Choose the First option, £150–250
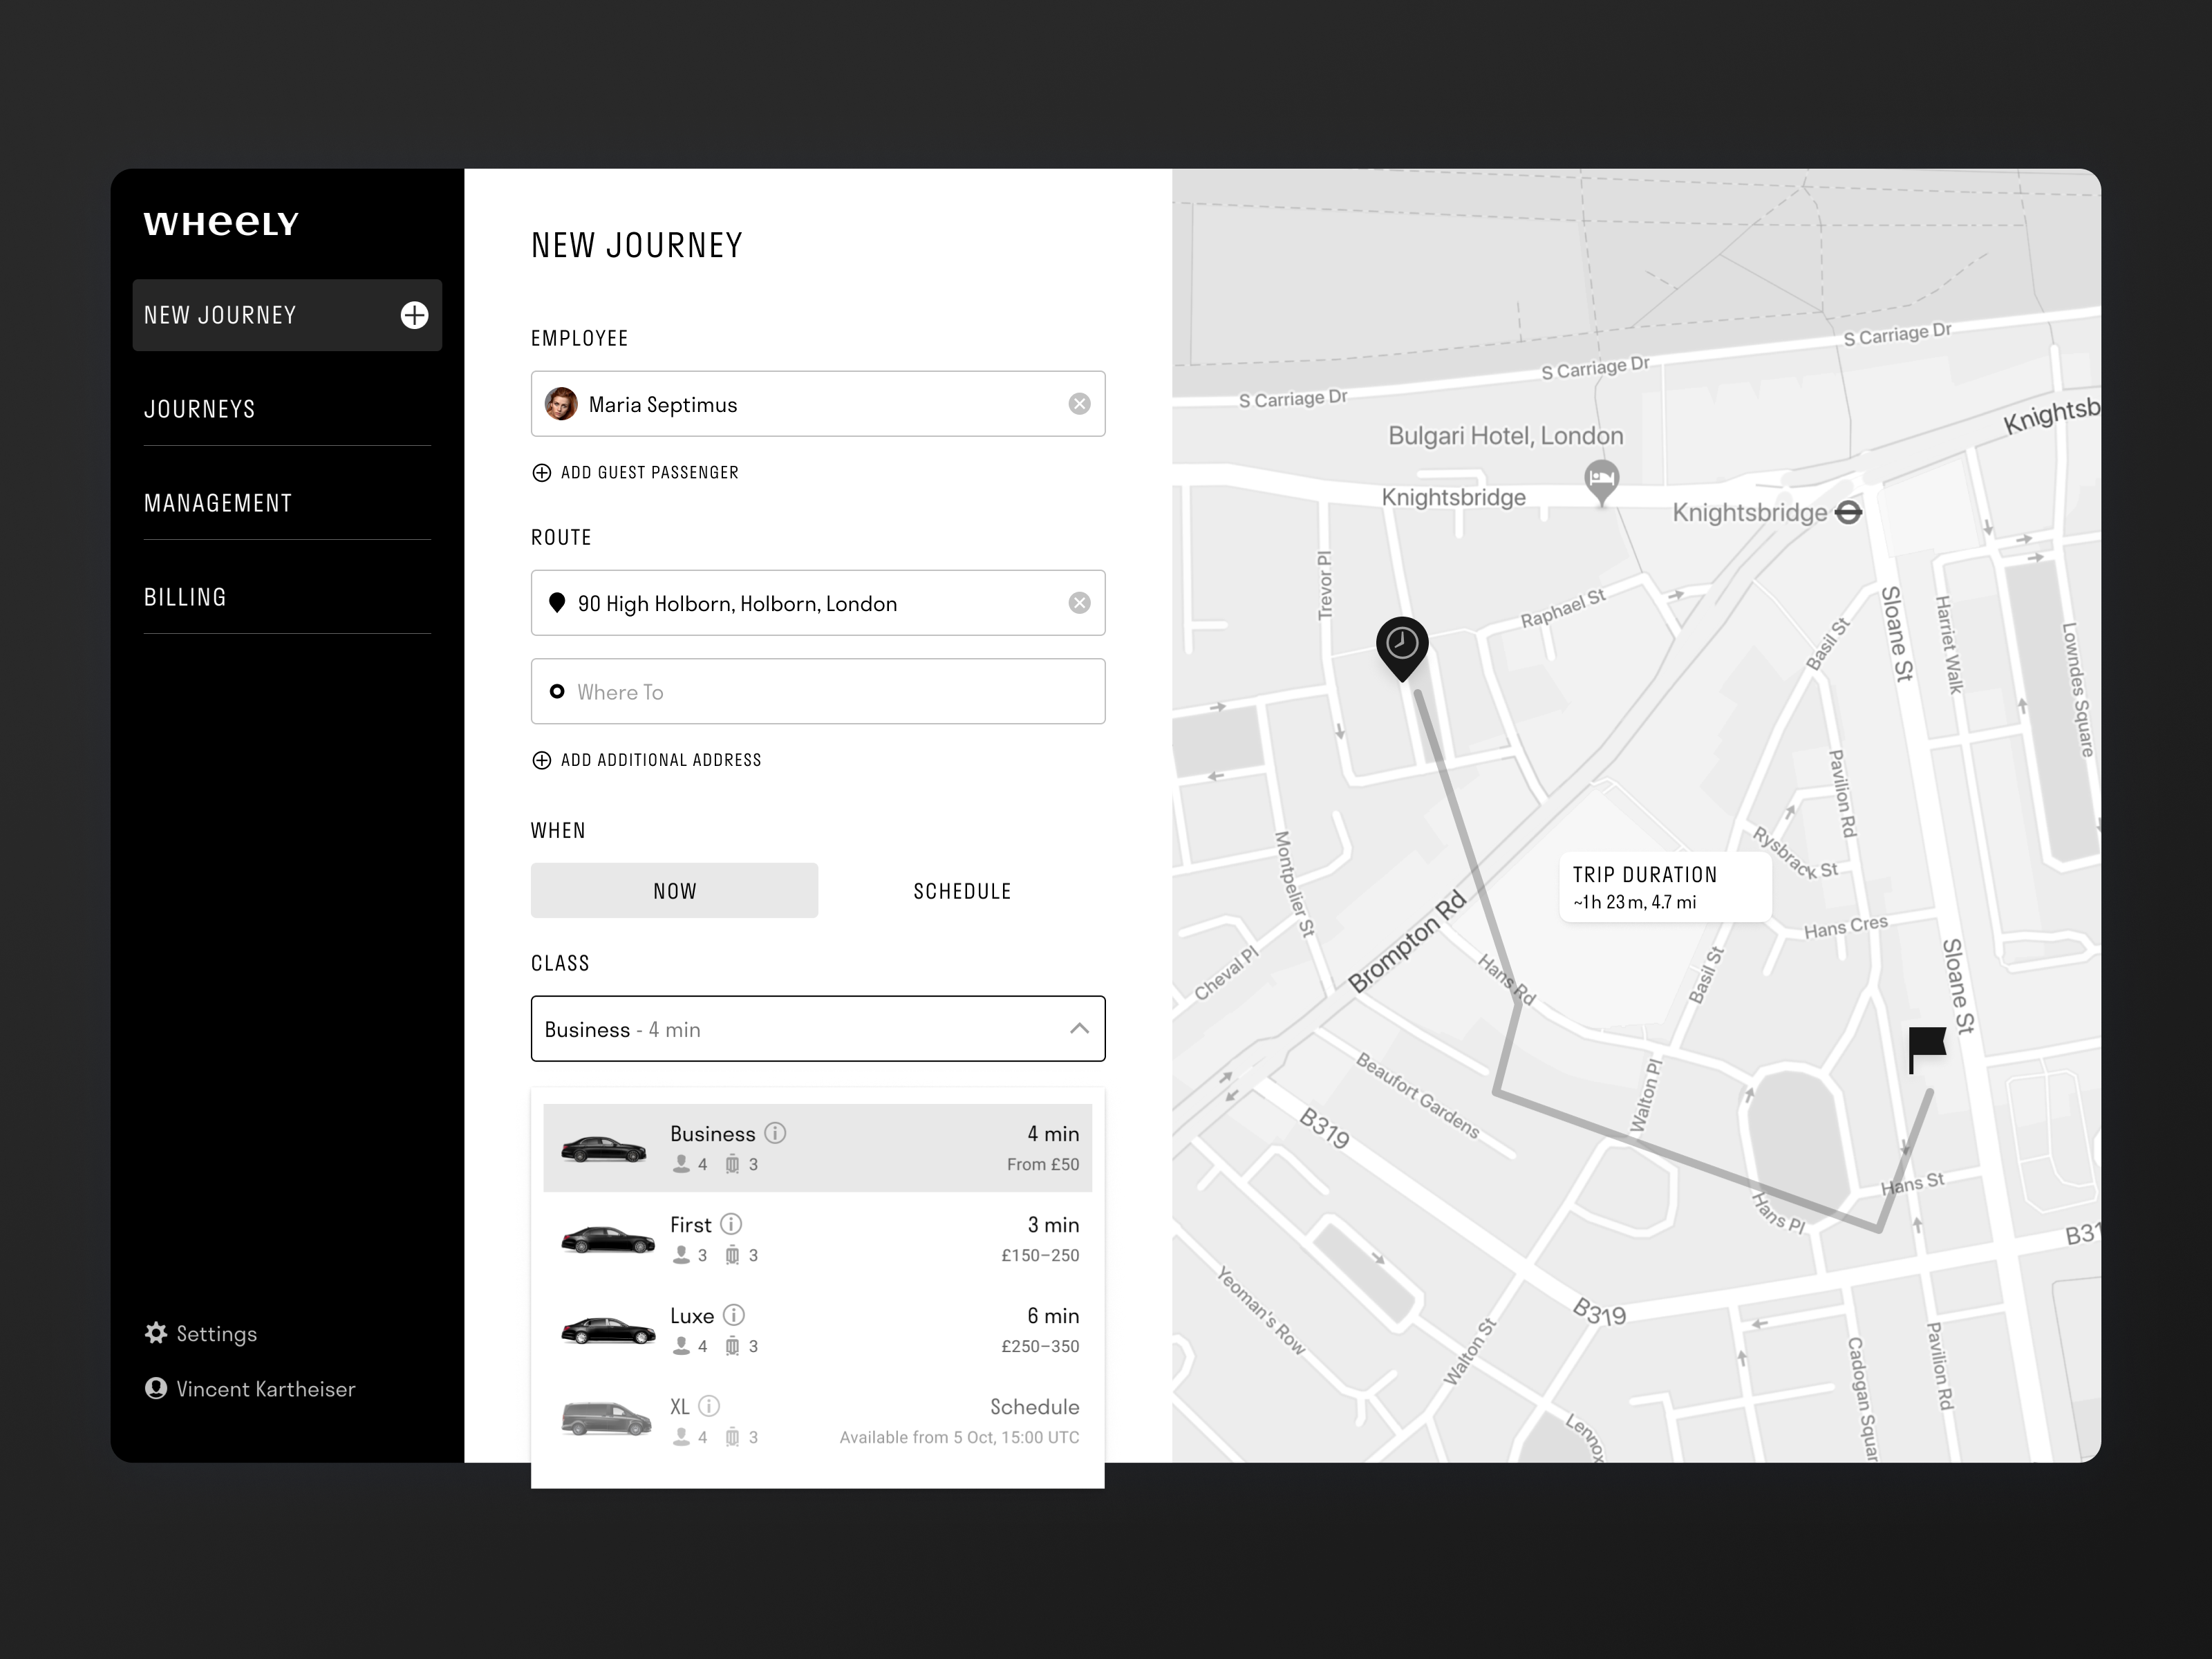 click(818, 1239)
